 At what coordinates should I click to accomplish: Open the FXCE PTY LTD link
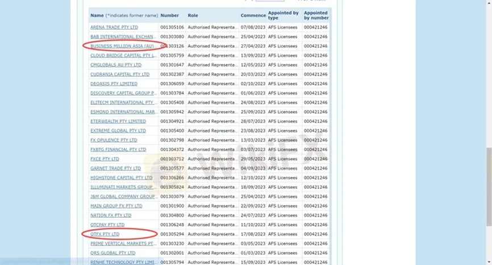[105, 159]
